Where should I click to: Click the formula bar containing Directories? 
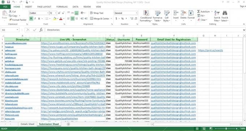(144, 30)
